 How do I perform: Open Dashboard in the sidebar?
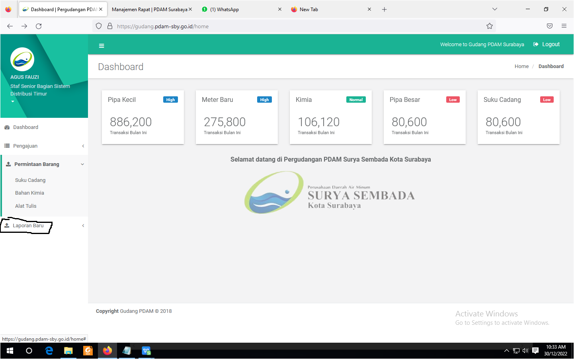(x=44, y=127)
